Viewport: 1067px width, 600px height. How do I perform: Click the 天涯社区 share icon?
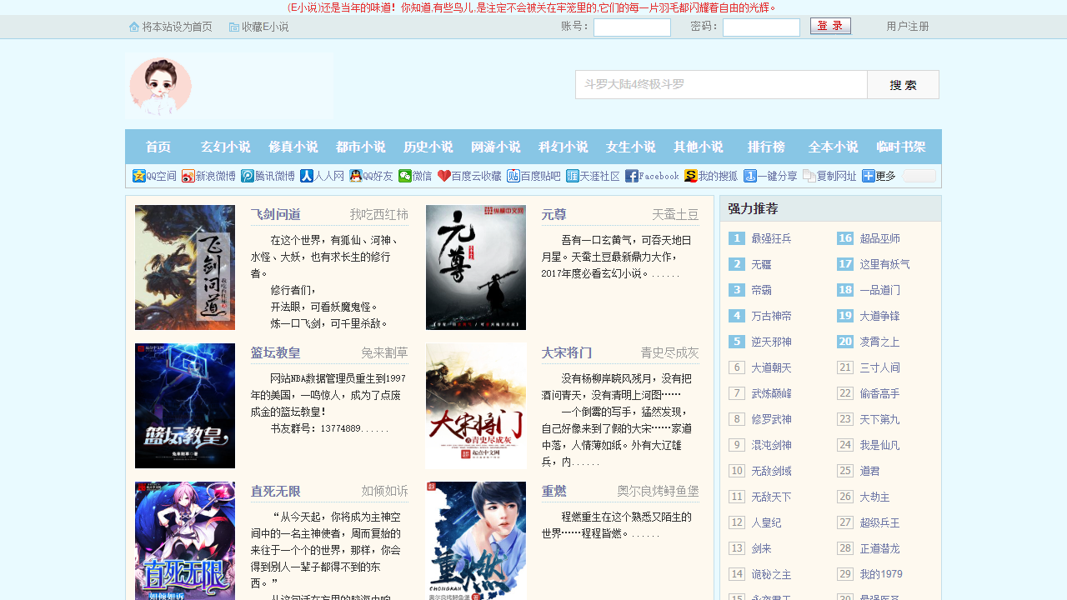point(573,176)
